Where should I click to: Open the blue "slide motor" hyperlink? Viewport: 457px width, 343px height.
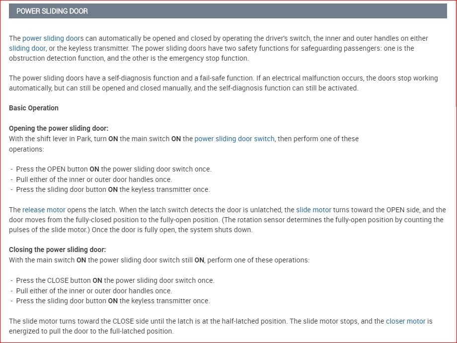(x=313, y=210)
